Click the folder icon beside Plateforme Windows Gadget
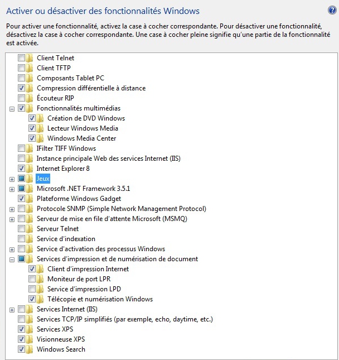This screenshot has width=339, height=360. (30, 199)
